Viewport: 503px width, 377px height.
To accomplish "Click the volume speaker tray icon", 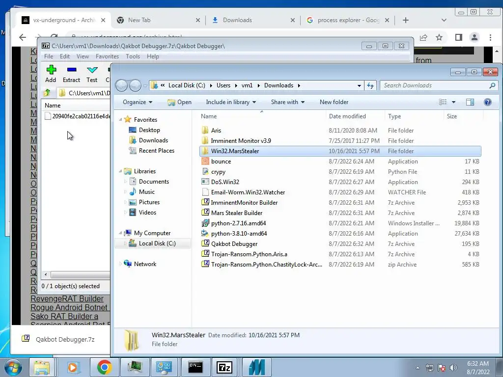I will point(453,368).
